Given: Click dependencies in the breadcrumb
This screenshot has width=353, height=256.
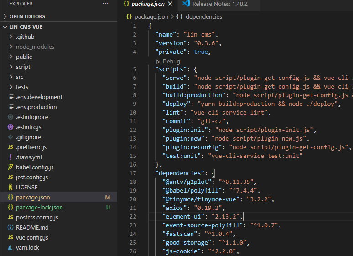Looking at the screenshot, I should [x=204, y=17].
